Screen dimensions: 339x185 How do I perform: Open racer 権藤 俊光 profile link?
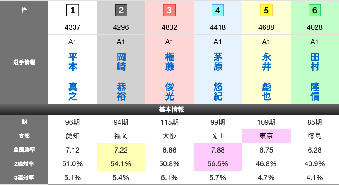point(169,77)
